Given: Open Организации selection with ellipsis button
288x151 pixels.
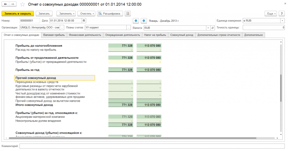Looking at the screenshot, I should tap(62, 28).
